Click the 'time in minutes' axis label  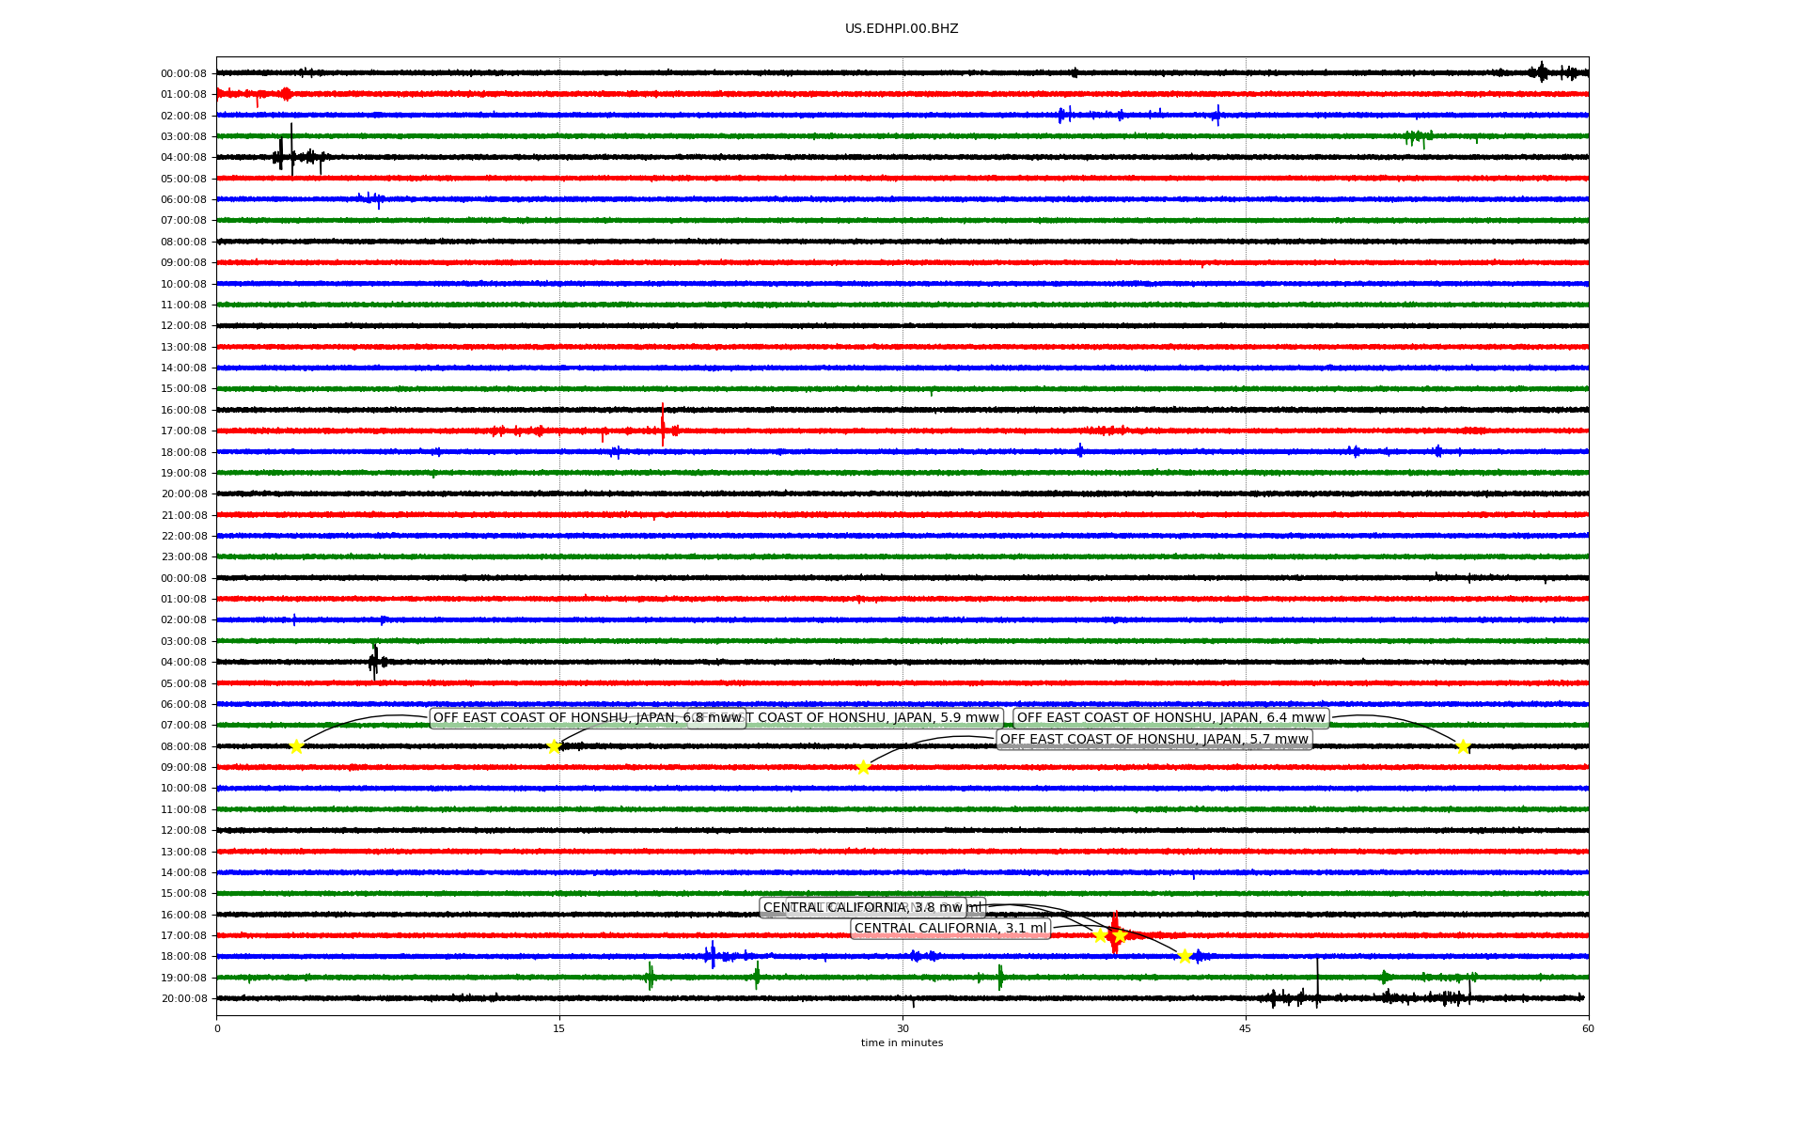pyautogui.click(x=902, y=1042)
